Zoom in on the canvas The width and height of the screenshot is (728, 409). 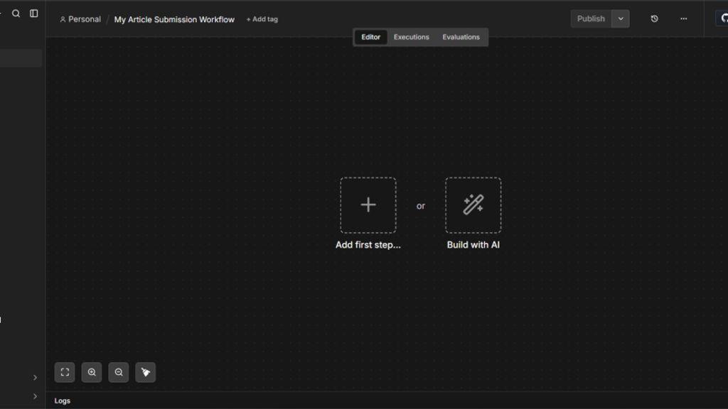(92, 372)
